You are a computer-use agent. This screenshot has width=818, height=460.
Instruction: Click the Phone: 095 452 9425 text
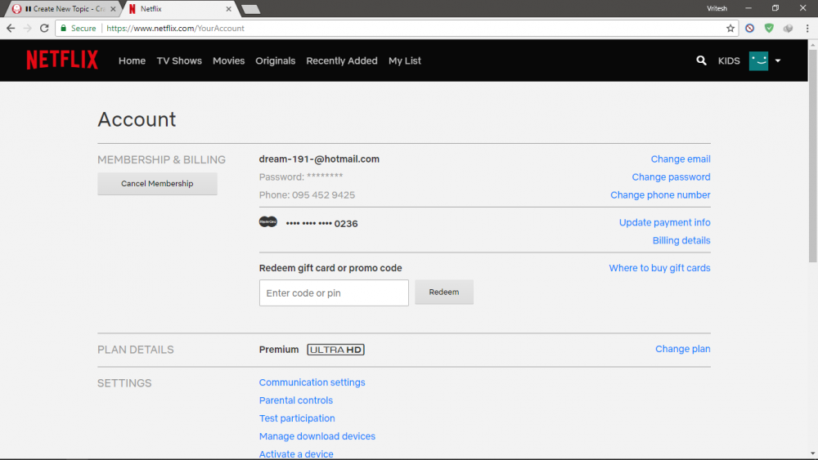307,194
